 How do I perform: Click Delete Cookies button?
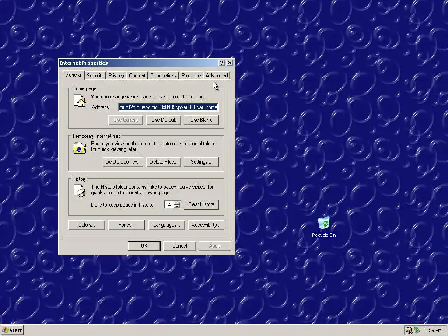coord(123,162)
